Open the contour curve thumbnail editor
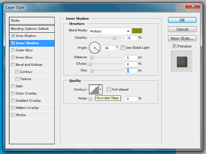The image size is (206, 154). (x=94, y=89)
